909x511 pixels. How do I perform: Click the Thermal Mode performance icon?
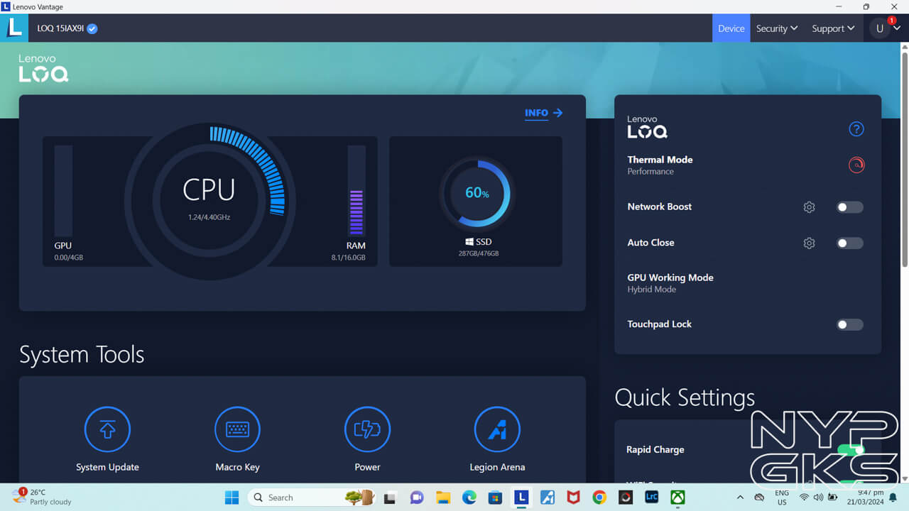click(856, 165)
